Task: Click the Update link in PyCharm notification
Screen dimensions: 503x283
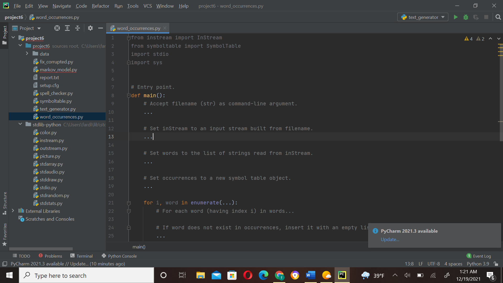Action: pos(390,239)
